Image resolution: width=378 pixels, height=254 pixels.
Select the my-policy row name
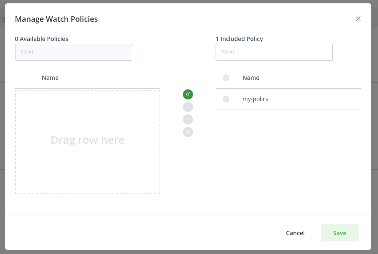(255, 99)
